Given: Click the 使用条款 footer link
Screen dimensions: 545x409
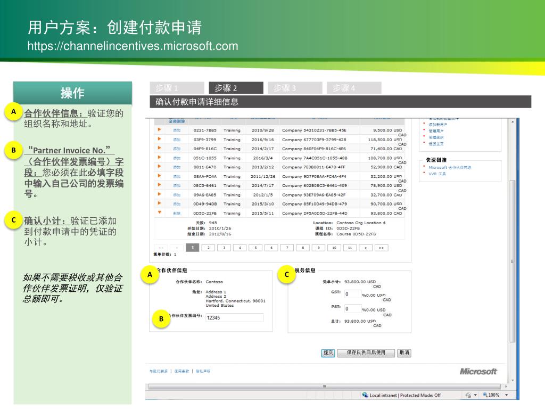Looking at the screenshot, I should 181,371.
